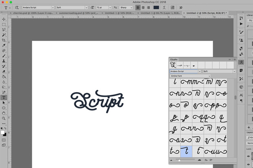Select the Move tool

click(4, 19)
